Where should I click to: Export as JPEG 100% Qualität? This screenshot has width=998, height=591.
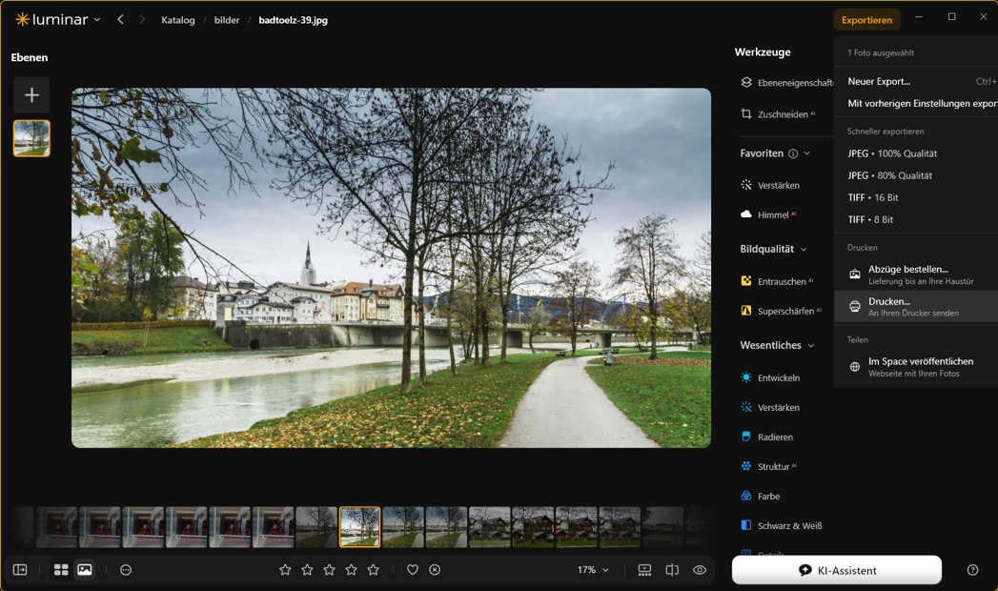(916, 153)
